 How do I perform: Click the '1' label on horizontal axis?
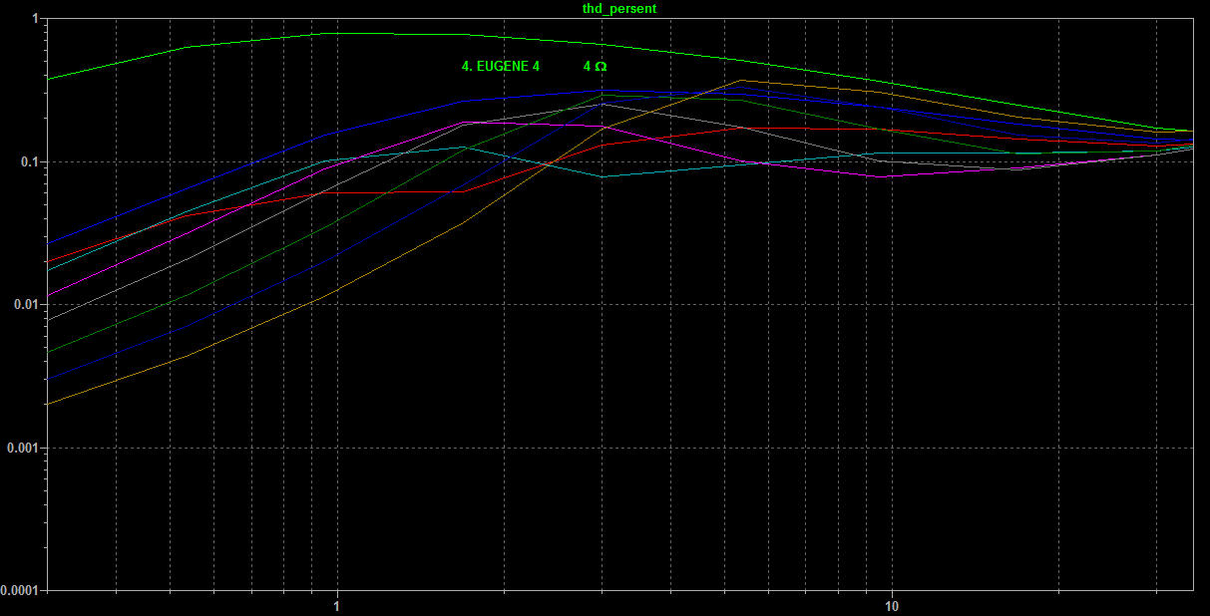click(x=336, y=605)
